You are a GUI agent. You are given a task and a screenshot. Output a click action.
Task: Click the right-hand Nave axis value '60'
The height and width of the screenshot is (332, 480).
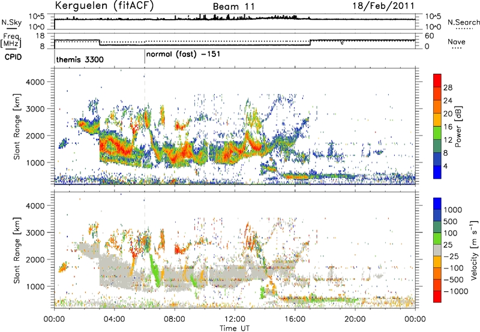(x=429, y=36)
